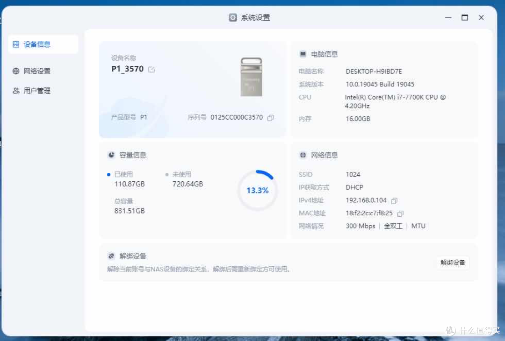Click the computer name DESKTOP-H9IBD7E
Image resolution: width=505 pixels, height=341 pixels.
374,71
